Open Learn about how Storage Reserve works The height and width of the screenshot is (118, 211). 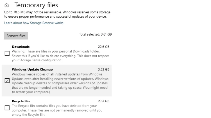tap(34, 23)
